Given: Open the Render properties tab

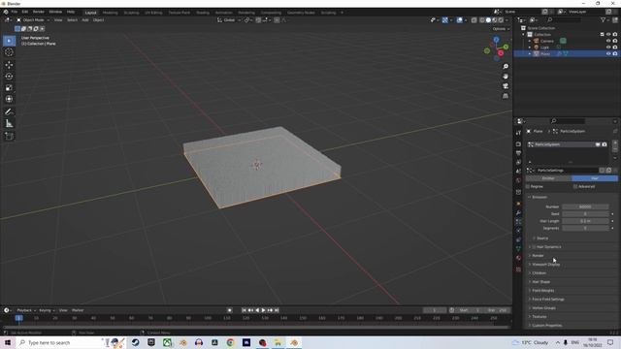Looking at the screenshot, I should [x=518, y=144].
